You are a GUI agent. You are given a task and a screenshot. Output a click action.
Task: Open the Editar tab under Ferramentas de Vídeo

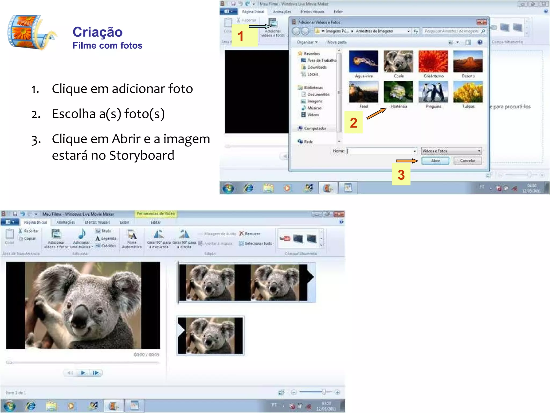155,222
